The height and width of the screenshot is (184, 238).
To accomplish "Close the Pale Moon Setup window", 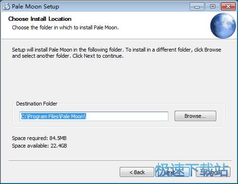I will point(228,7).
